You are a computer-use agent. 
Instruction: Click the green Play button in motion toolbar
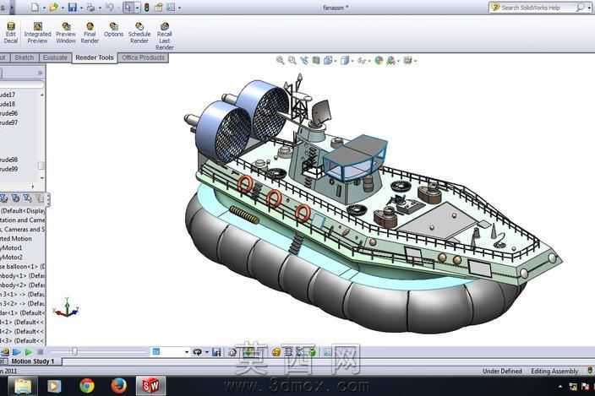[28, 352]
